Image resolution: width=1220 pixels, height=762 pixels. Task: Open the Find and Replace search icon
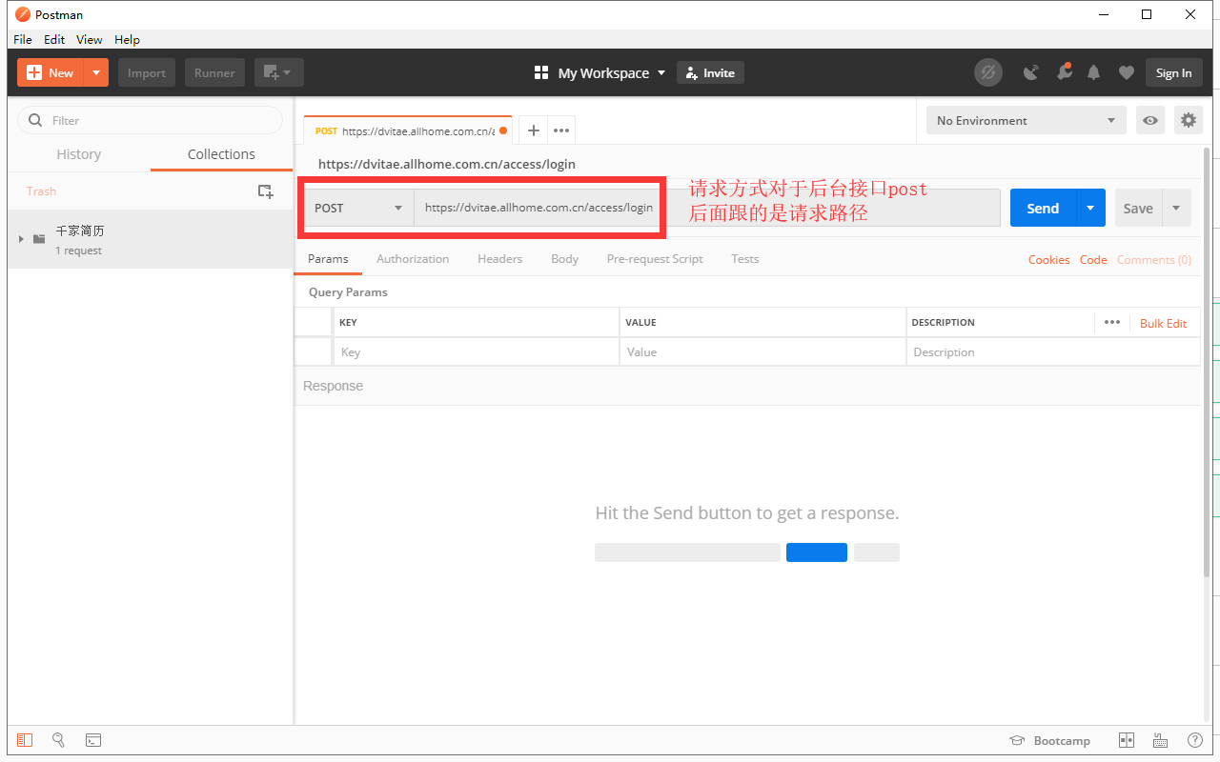click(x=58, y=740)
